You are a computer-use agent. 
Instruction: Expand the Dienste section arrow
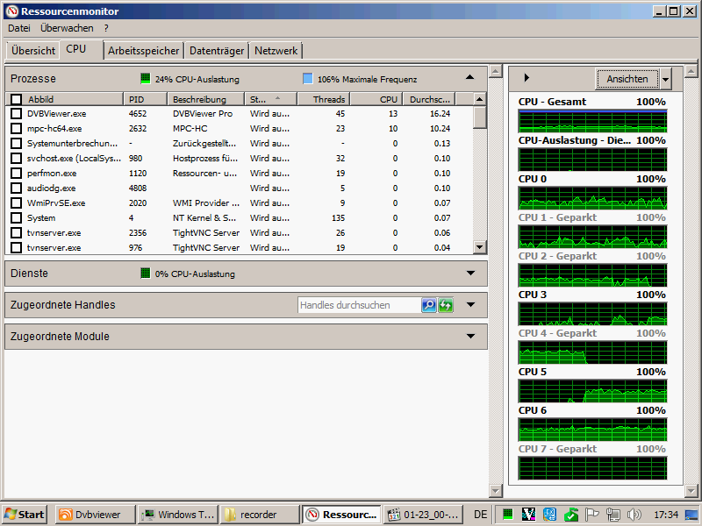pos(470,274)
